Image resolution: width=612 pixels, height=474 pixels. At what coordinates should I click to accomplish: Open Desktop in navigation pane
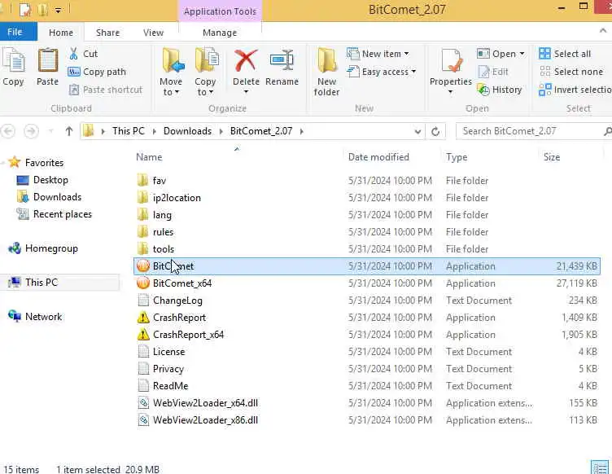click(50, 180)
